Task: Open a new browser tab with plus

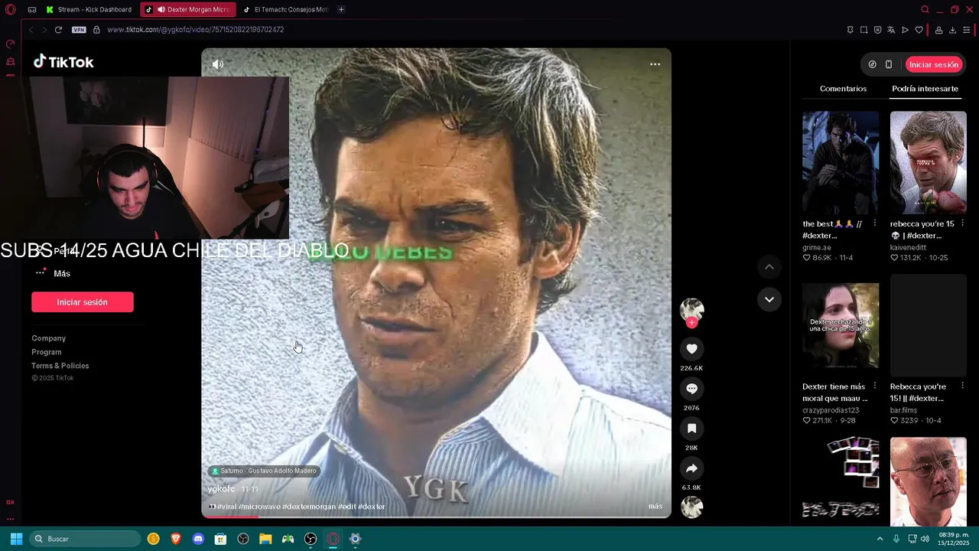Action: coord(341,9)
